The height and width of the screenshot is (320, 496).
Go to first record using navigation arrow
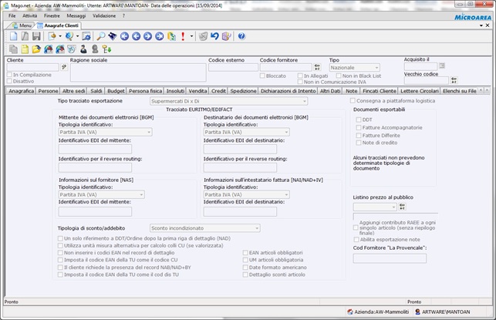pyautogui.click(x=124, y=36)
